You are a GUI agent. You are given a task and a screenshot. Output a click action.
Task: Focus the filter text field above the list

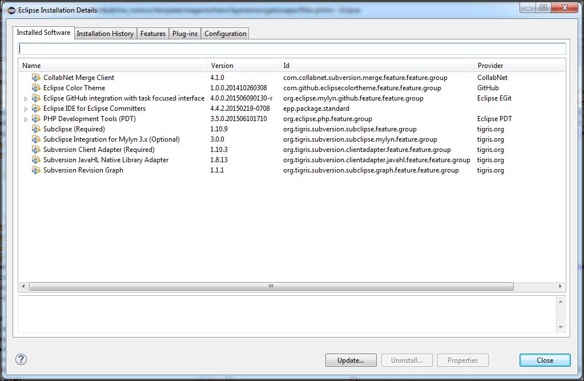pyautogui.click(x=292, y=49)
